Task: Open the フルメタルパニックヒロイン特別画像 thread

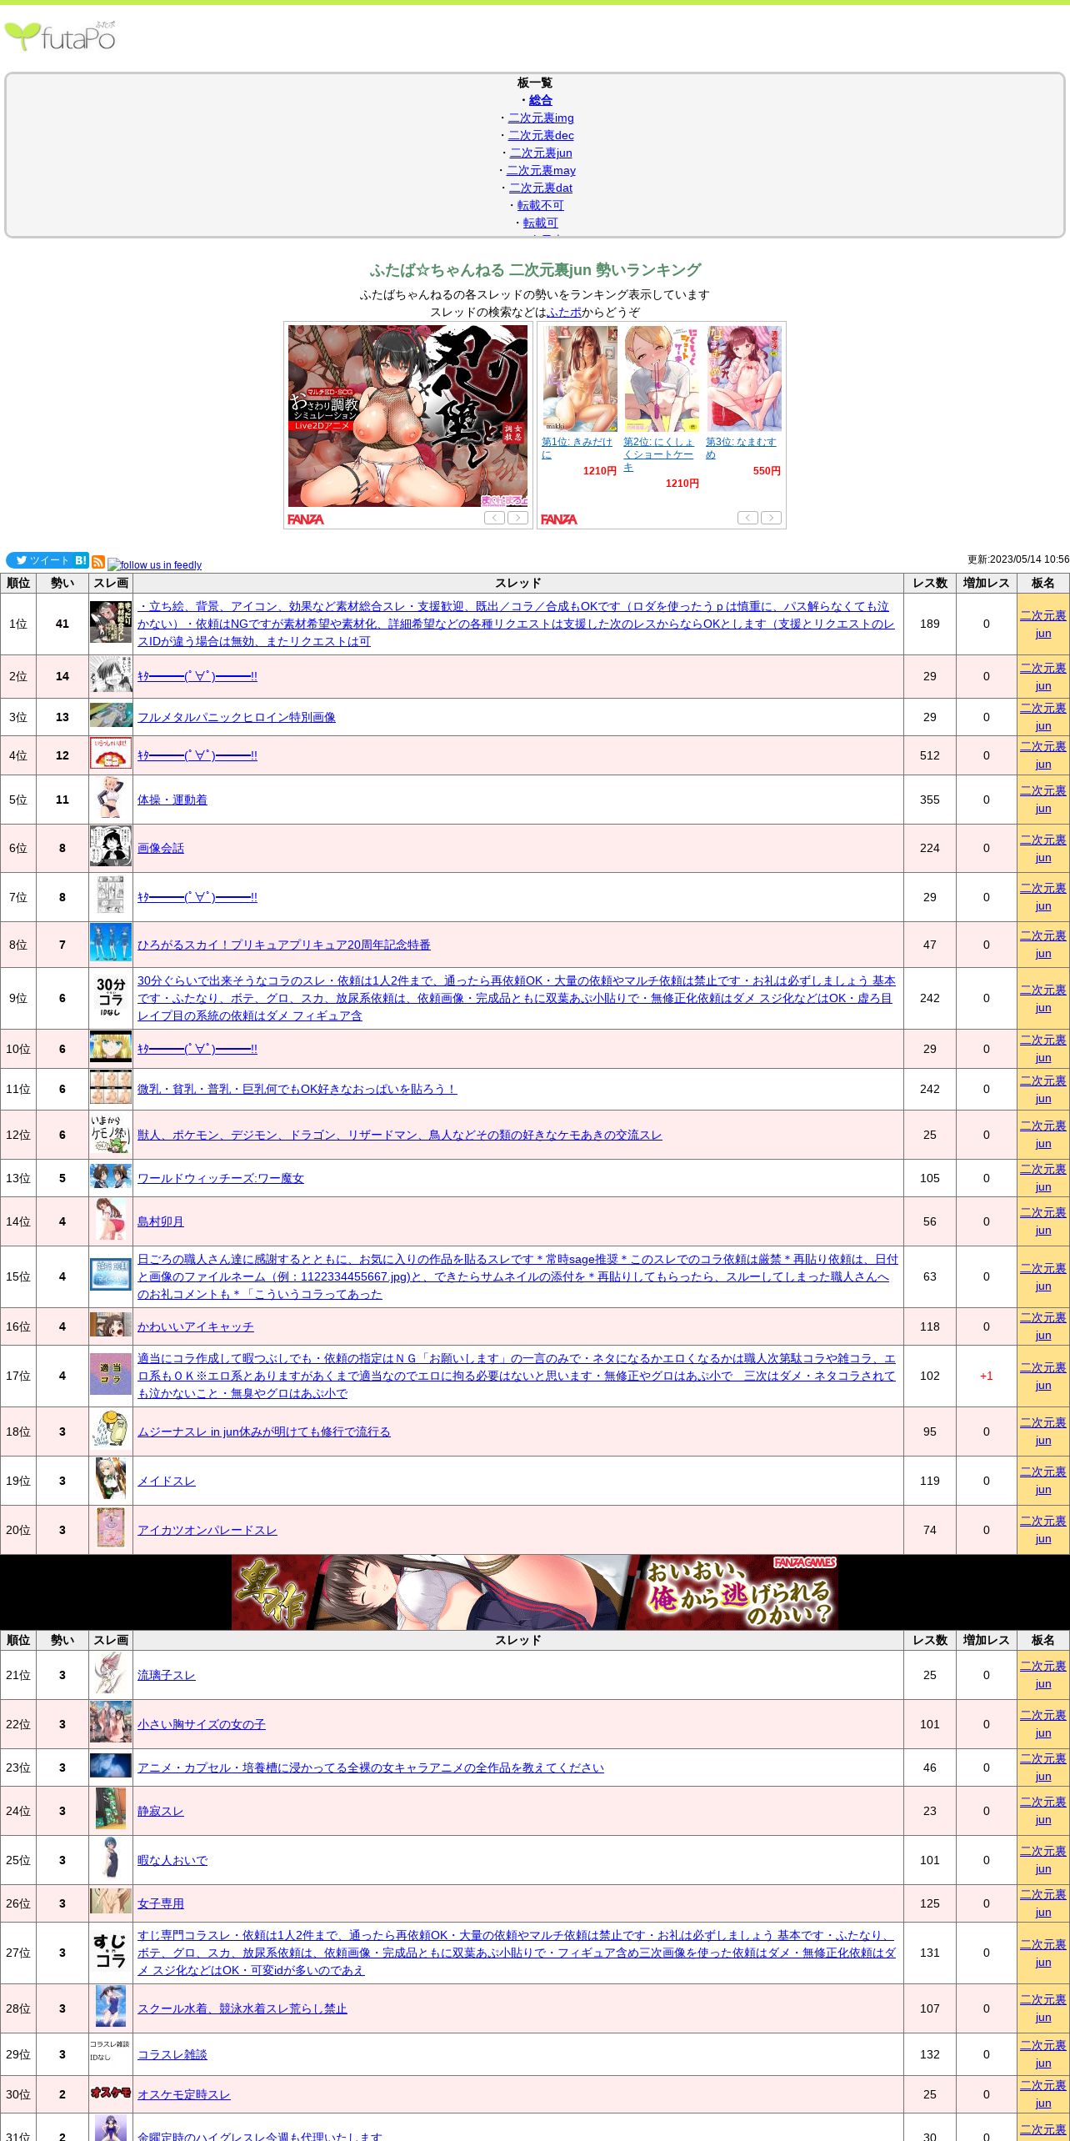Action: tap(237, 717)
